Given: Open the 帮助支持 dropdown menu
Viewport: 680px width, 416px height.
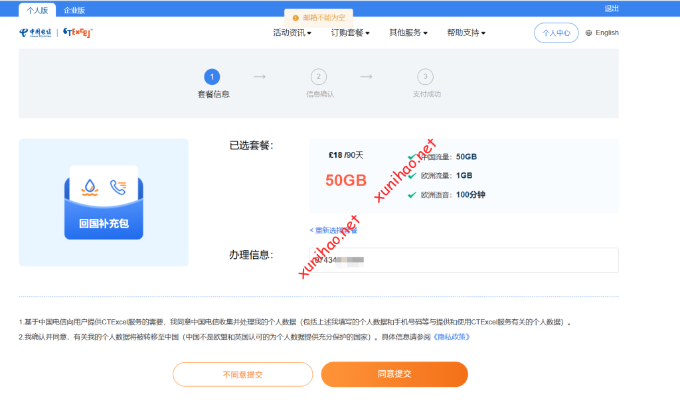Looking at the screenshot, I should pos(466,33).
